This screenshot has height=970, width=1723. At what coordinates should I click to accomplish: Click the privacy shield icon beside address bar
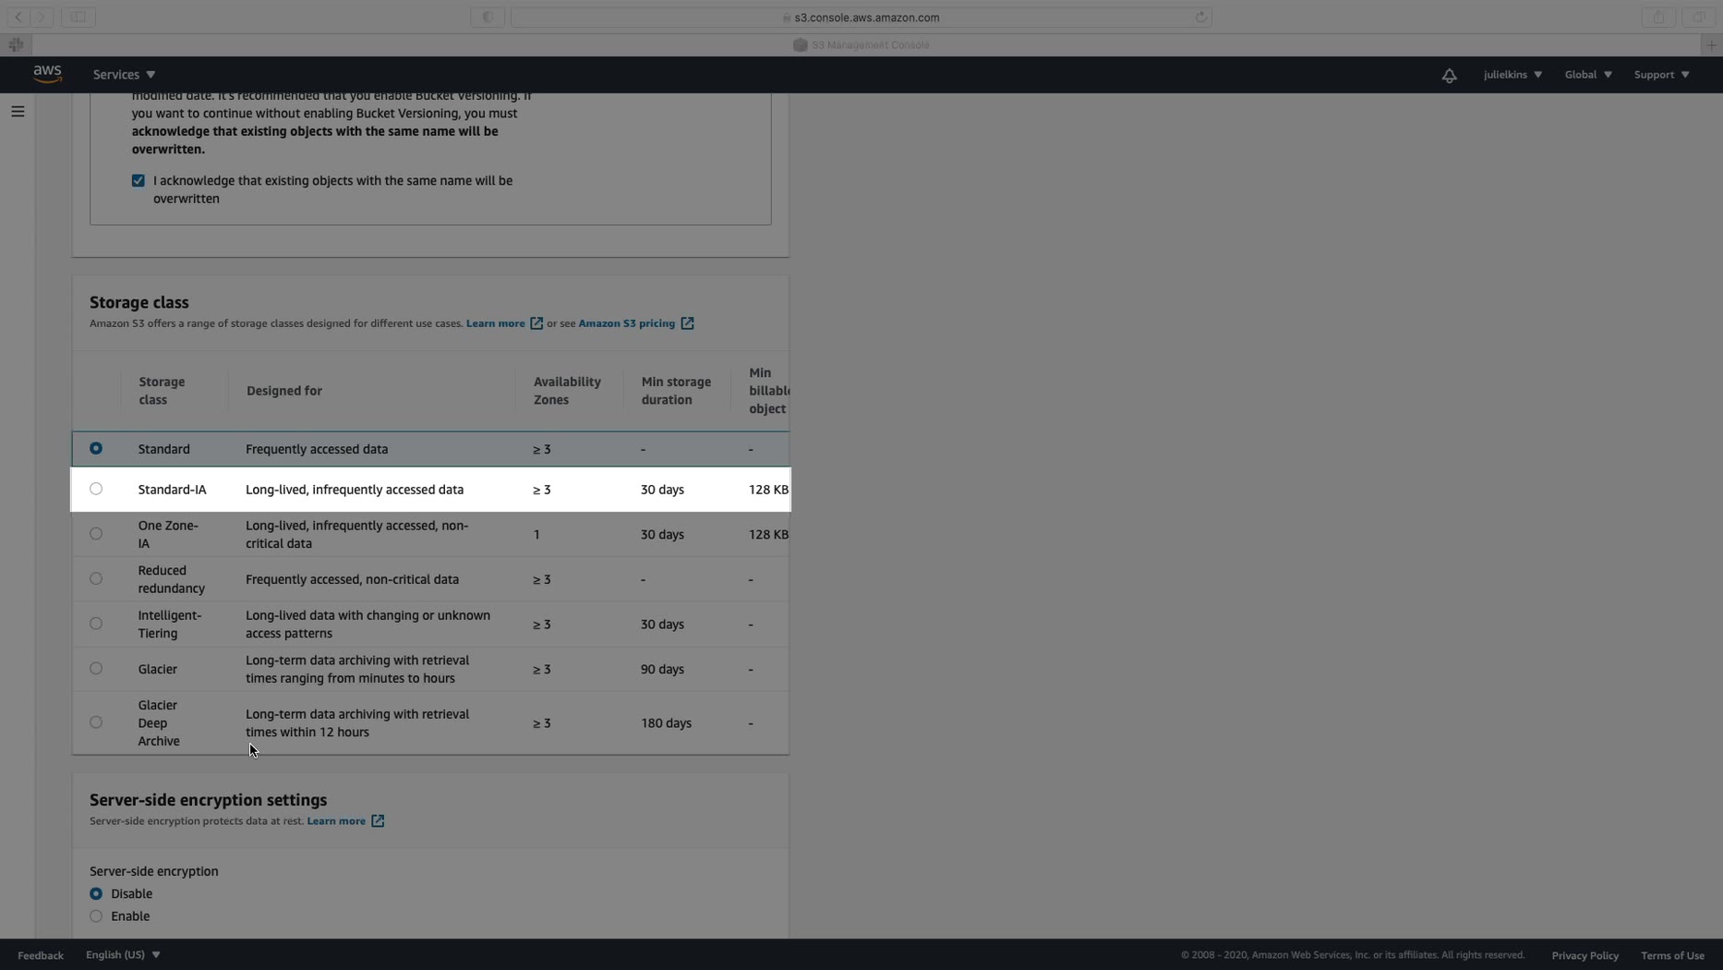click(x=488, y=17)
